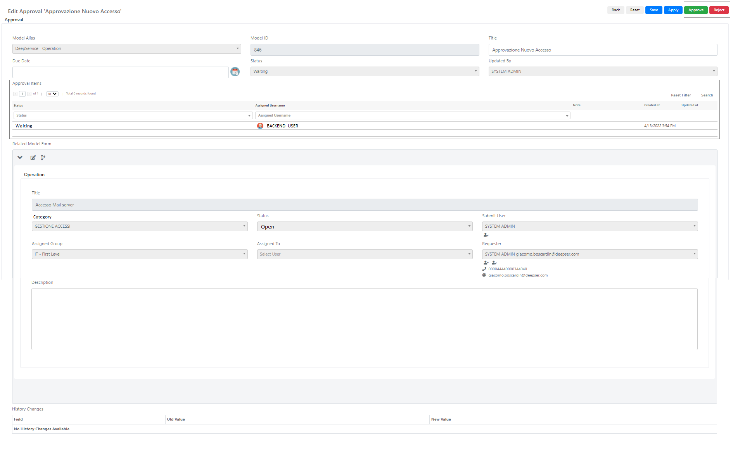Viewport: 733px width, 450px height.
Task: Open the Status filter dropdown in grid
Action: 133,115
